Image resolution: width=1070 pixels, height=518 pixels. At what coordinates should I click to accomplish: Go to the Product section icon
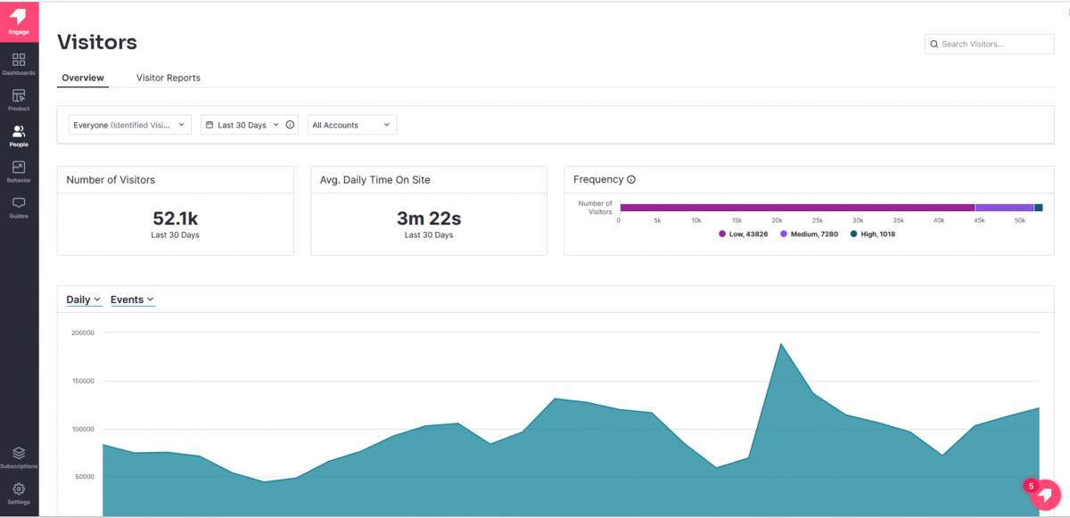(19, 95)
